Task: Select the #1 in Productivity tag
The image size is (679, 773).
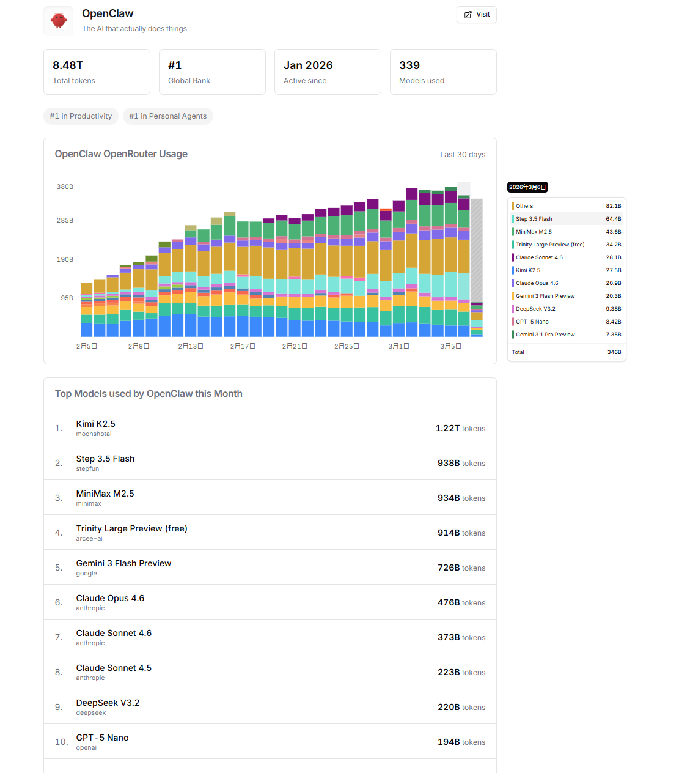Action: coord(81,116)
